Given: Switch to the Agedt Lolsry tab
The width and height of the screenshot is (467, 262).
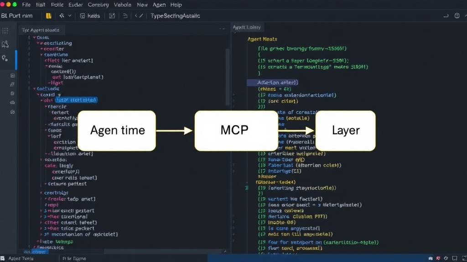Looking at the screenshot, I should pyautogui.click(x=247, y=27).
